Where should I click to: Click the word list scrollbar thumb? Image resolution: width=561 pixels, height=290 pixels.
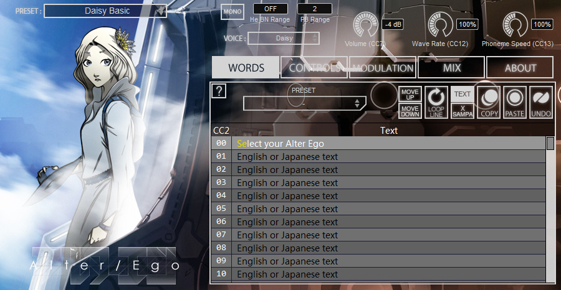(550, 144)
